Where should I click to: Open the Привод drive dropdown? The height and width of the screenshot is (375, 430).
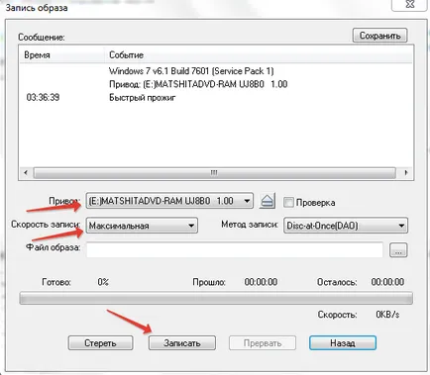(x=169, y=201)
